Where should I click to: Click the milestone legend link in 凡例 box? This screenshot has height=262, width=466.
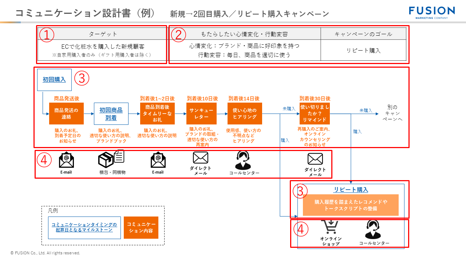(x=85, y=227)
